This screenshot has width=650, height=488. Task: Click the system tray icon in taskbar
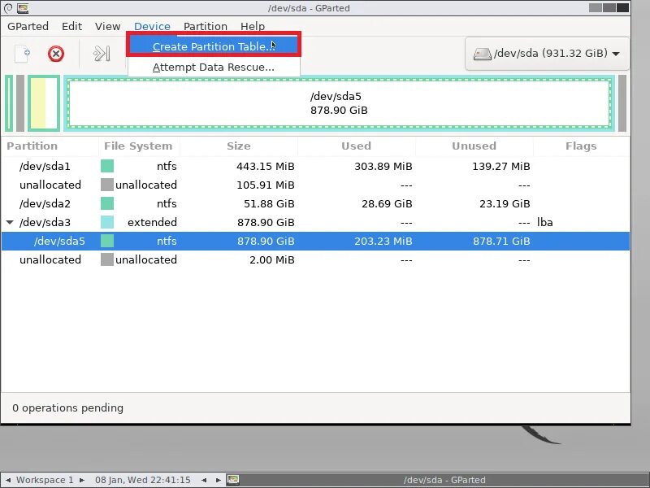tap(234, 480)
